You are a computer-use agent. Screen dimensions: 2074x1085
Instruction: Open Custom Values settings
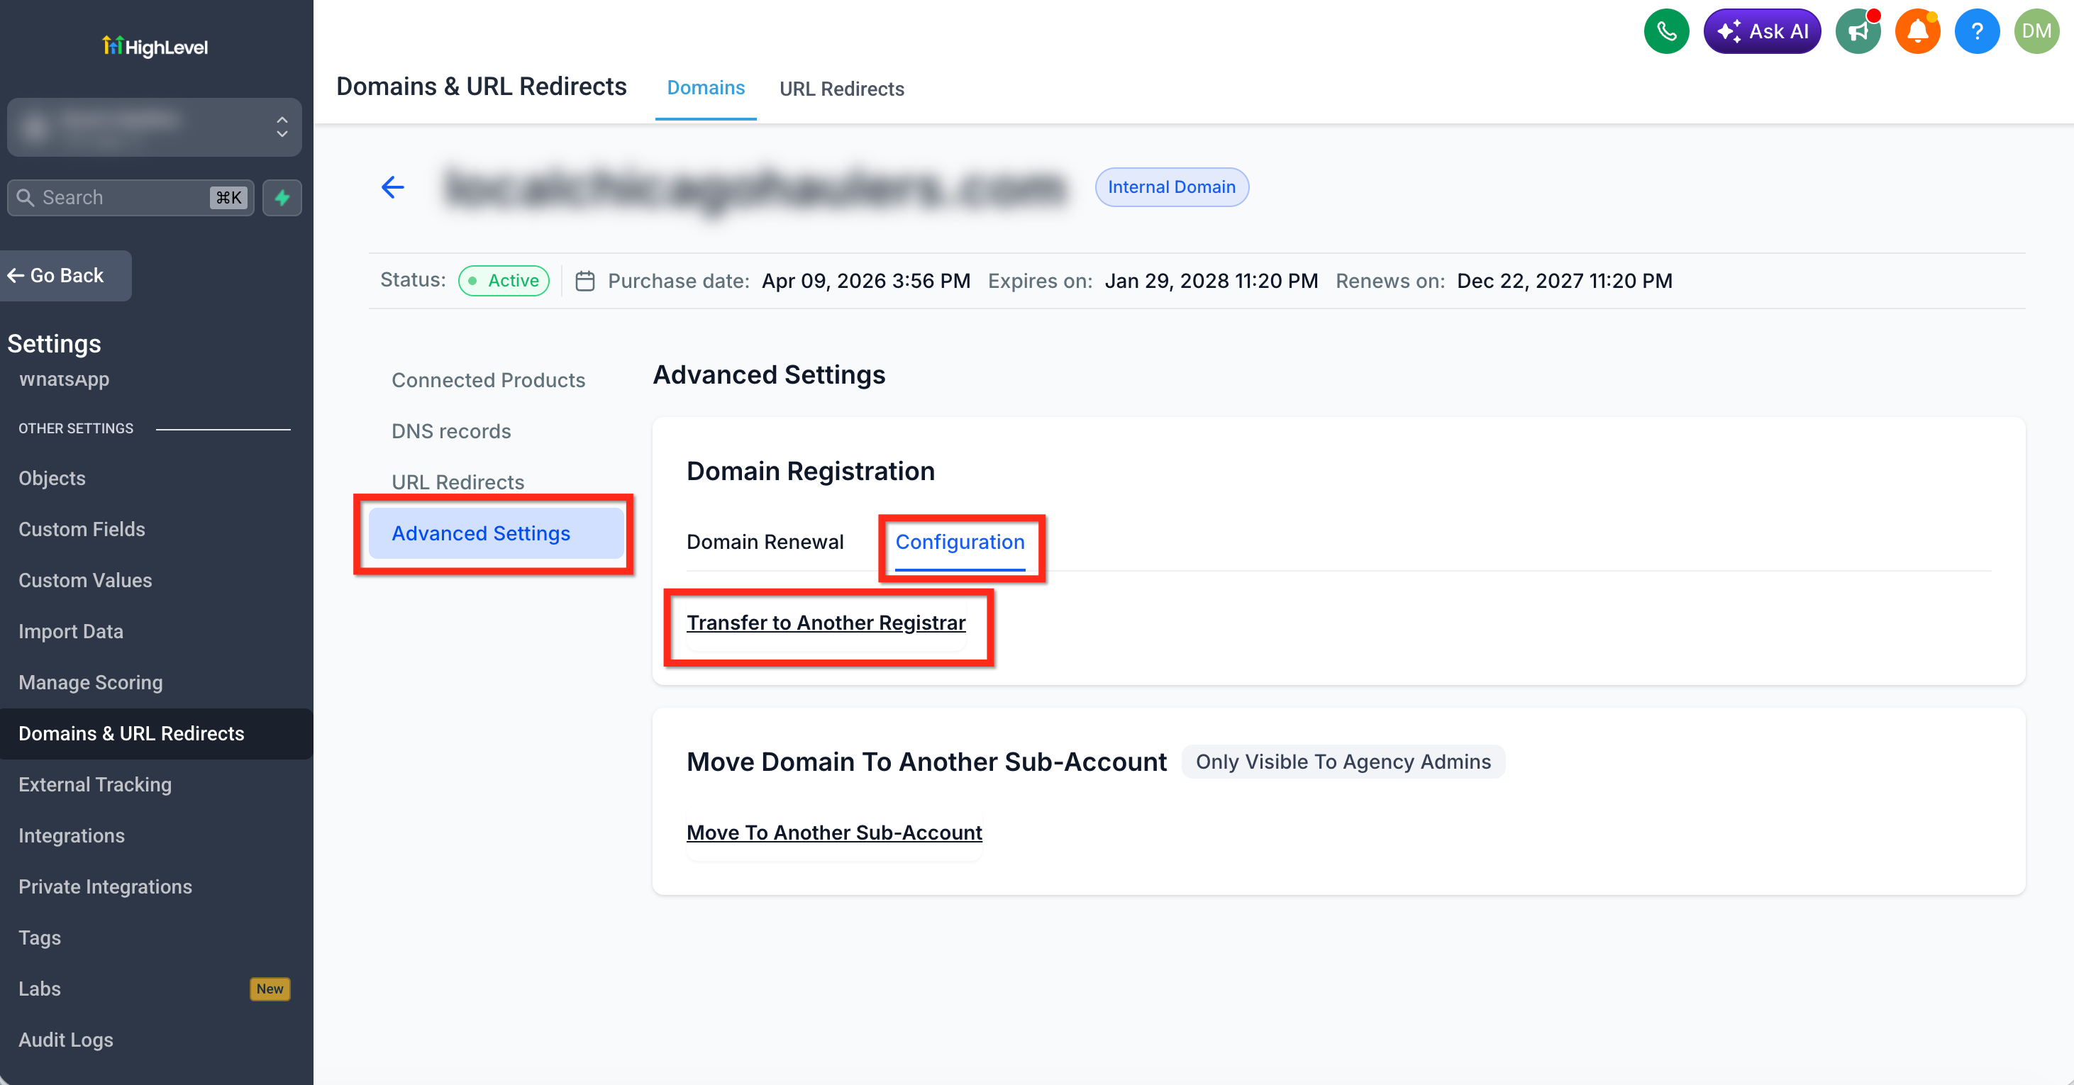pyautogui.click(x=84, y=580)
